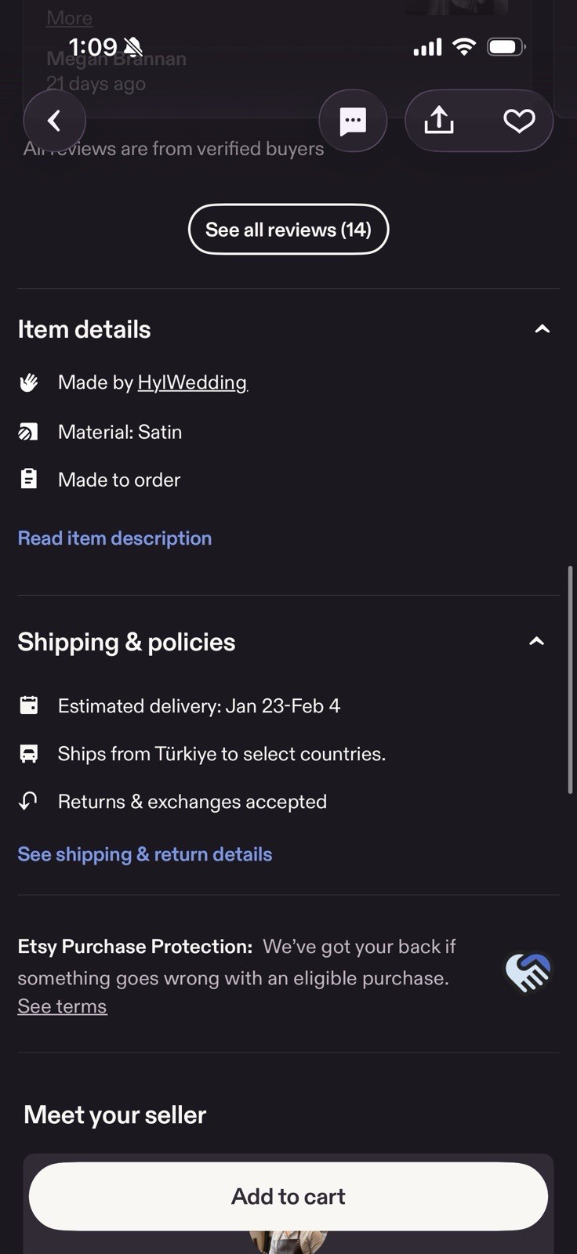Tap the made-to-order clipboard icon
The height and width of the screenshot is (1254, 577).
(29, 479)
